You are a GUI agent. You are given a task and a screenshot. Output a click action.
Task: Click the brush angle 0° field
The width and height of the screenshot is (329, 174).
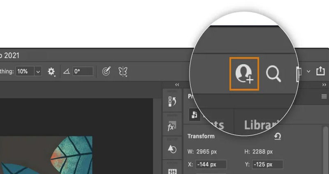pos(83,71)
